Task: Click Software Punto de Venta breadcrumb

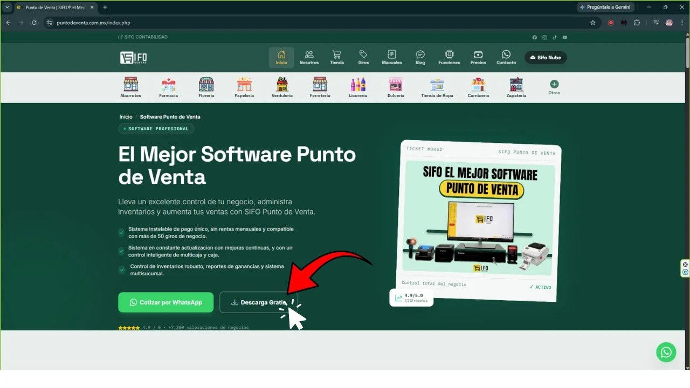Action: click(170, 117)
